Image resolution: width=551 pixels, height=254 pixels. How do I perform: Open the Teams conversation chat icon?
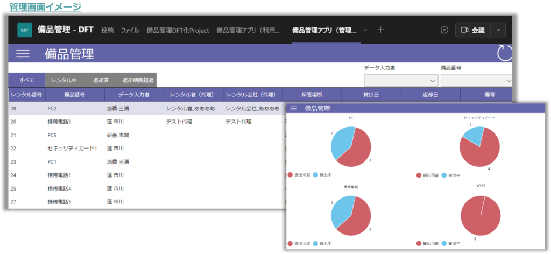click(x=444, y=30)
